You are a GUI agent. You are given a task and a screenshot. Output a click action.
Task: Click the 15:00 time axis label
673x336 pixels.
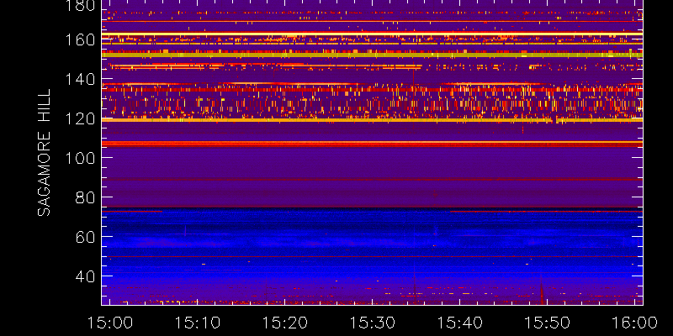(110, 323)
